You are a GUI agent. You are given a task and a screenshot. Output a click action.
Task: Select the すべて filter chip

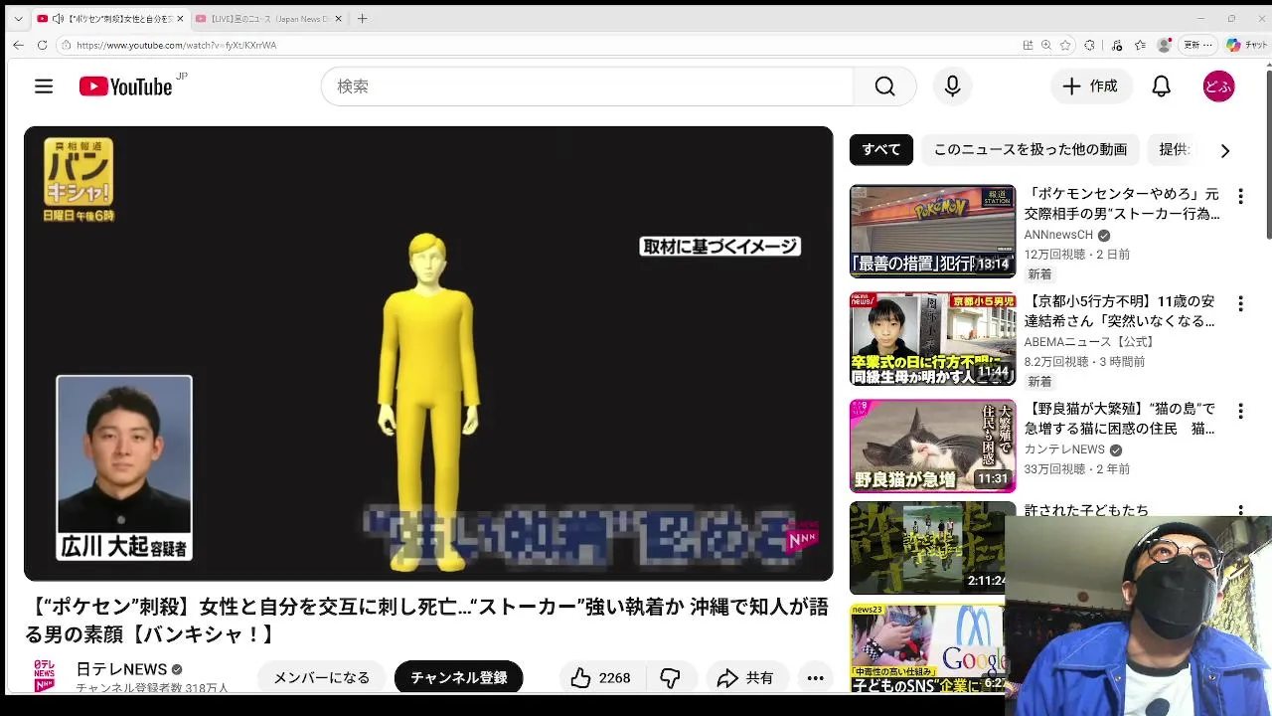(x=881, y=149)
